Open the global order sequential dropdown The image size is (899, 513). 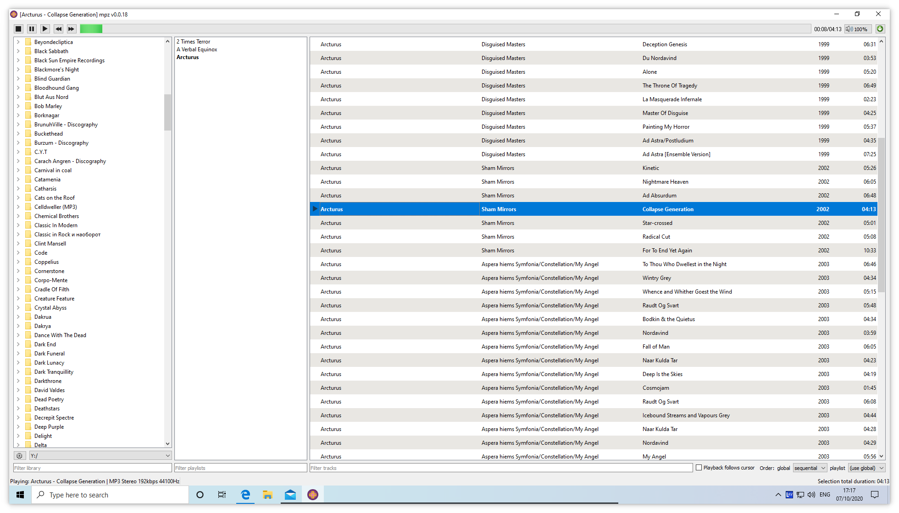810,468
